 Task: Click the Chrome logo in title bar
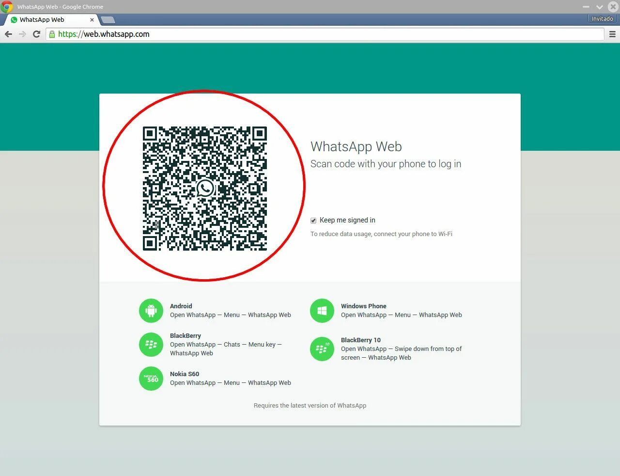pos(7,7)
